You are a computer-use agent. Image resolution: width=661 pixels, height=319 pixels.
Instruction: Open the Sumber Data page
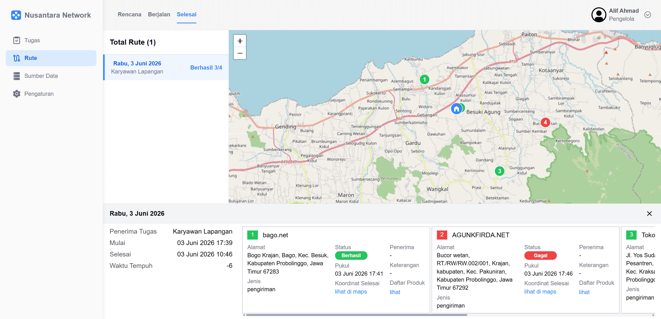pos(51,76)
